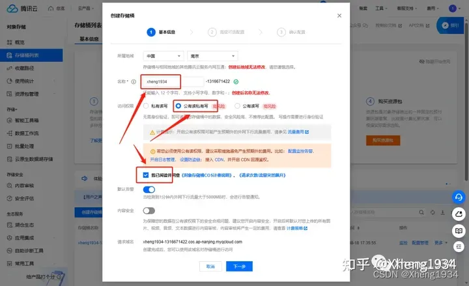Click the green check icon after bucket name
469x286 pixels.
point(236,81)
